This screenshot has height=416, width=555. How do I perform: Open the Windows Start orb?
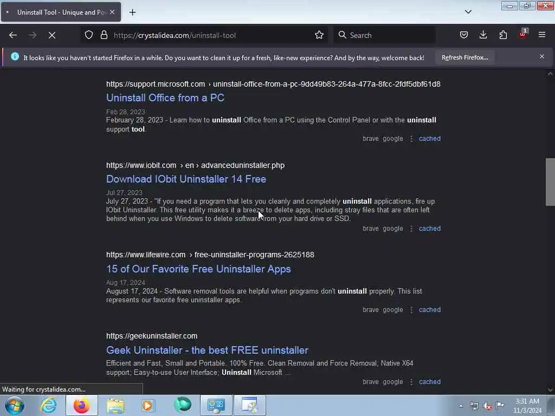[x=15, y=405]
